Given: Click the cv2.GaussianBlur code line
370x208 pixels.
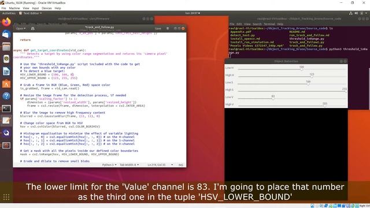Looking at the screenshot, I should [60, 116].
